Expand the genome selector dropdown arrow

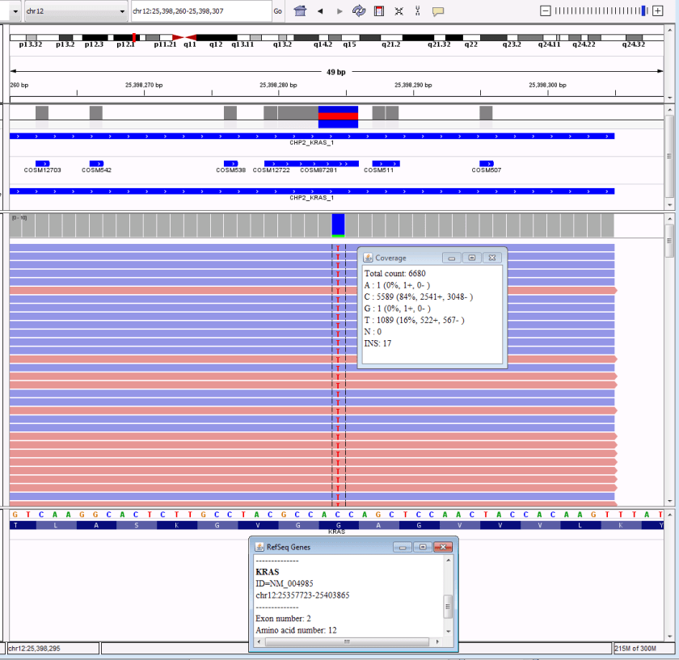coord(15,11)
